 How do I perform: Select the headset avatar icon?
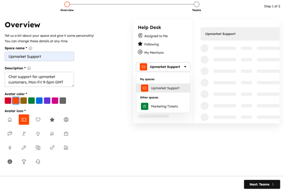[x=38, y=162]
